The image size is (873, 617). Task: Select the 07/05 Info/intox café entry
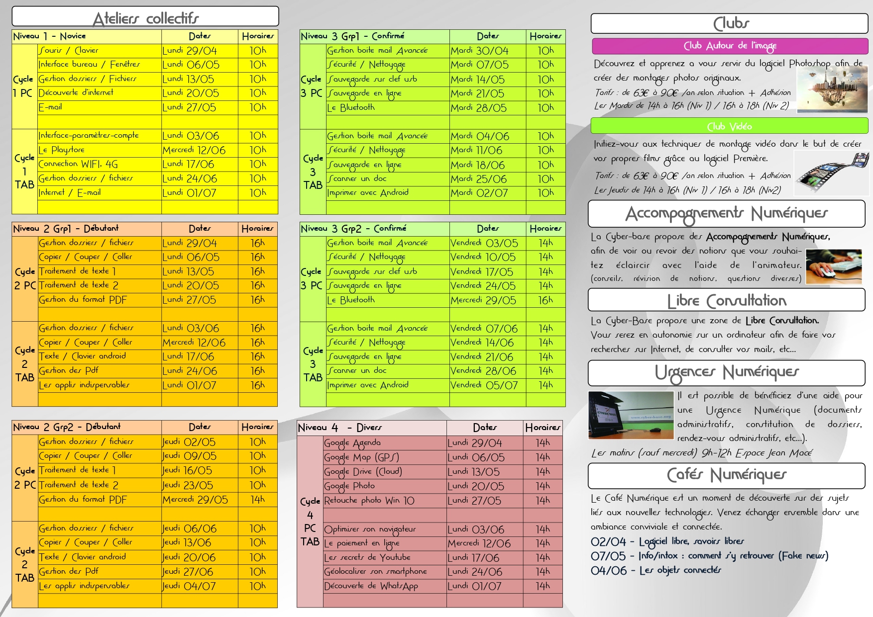pos(709,555)
